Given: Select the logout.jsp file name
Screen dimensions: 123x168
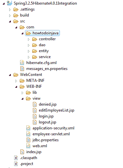Looking at the screenshot, I should pyautogui.click(x=47, y=122).
